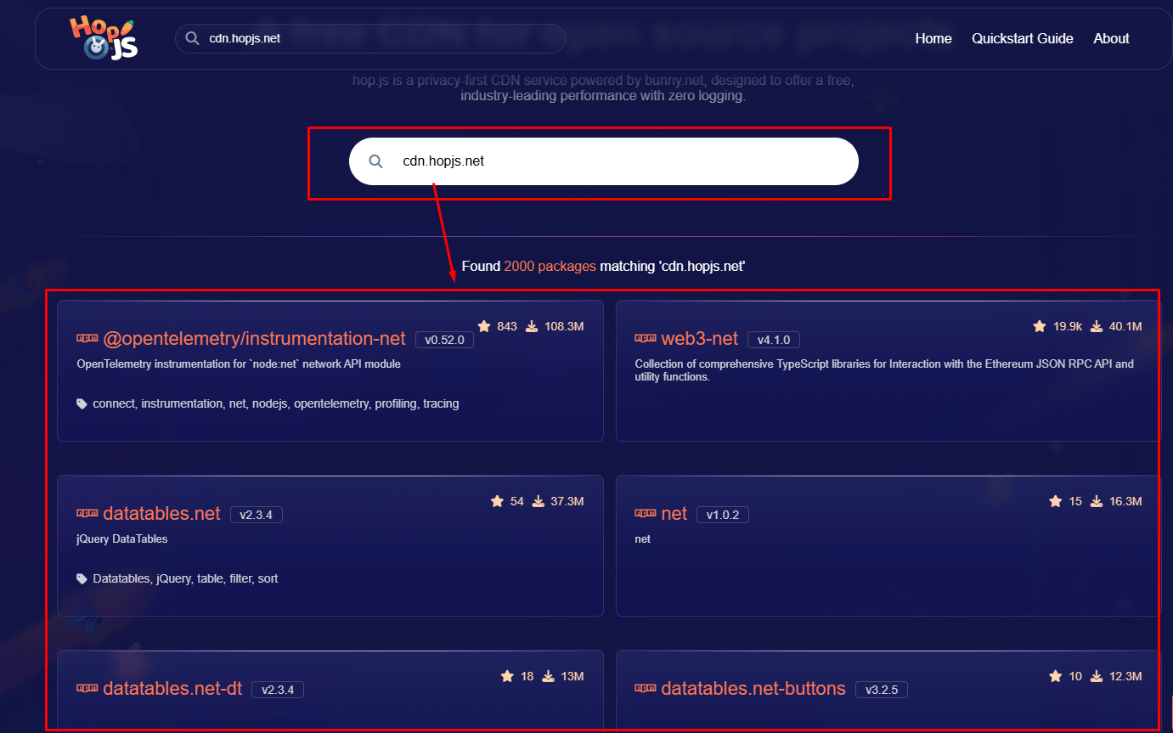The width and height of the screenshot is (1173, 733).
Task: Focus the header search field
Action: coord(370,38)
